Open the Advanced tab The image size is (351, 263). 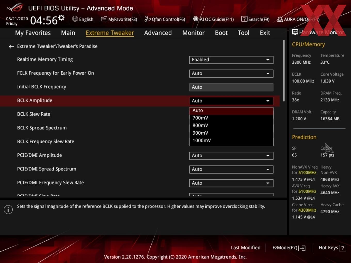(x=158, y=33)
